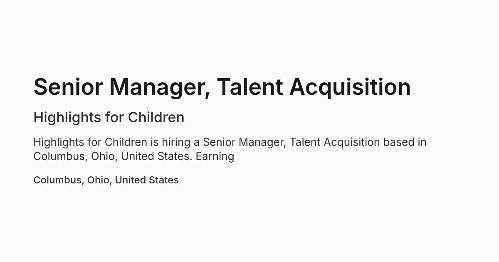This screenshot has width=499, height=262.
Task: Click Senior Manager inside the description paragraph
Action: coord(243,143)
